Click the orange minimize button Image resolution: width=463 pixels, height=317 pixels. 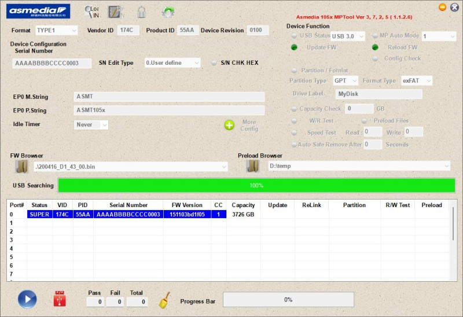[x=442, y=7]
